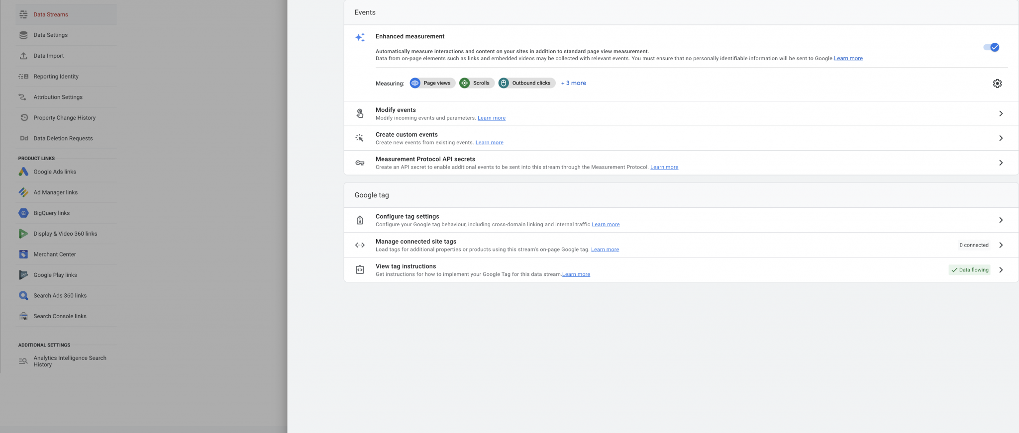Click the View tag instructions code icon
The height and width of the screenshot is (433, 1019).
[x=360, y=270]
